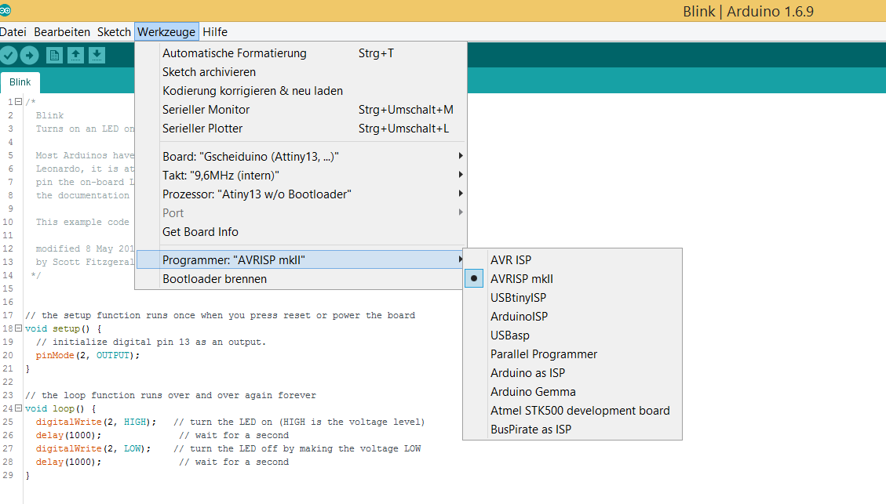The height and width of the screenshot is (504, 886).
Task: Switch to the Blink sketch tab
Action: point(20,82)
